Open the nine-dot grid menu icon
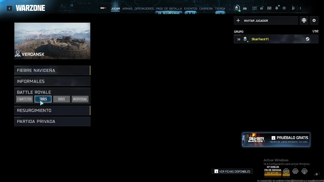Screen dimensions: 324x182 [254, 8]
